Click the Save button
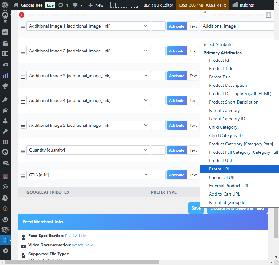 pyautogui.click(x=196, y=208)
